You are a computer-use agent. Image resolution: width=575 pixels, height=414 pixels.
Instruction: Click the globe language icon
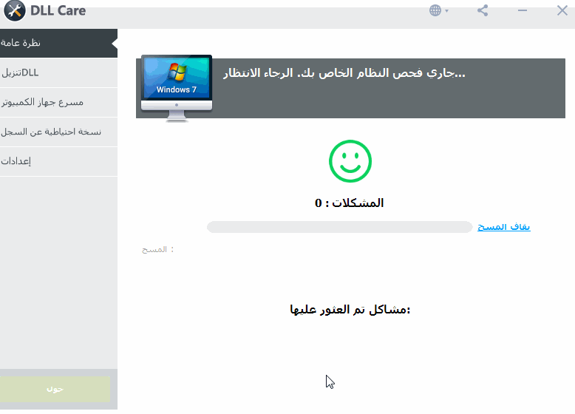tap(435, 10)
